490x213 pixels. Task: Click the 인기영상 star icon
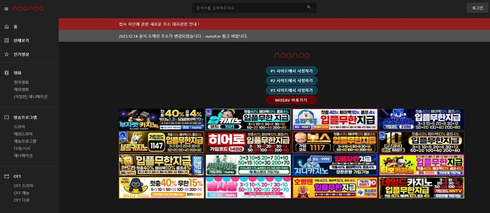6,54
